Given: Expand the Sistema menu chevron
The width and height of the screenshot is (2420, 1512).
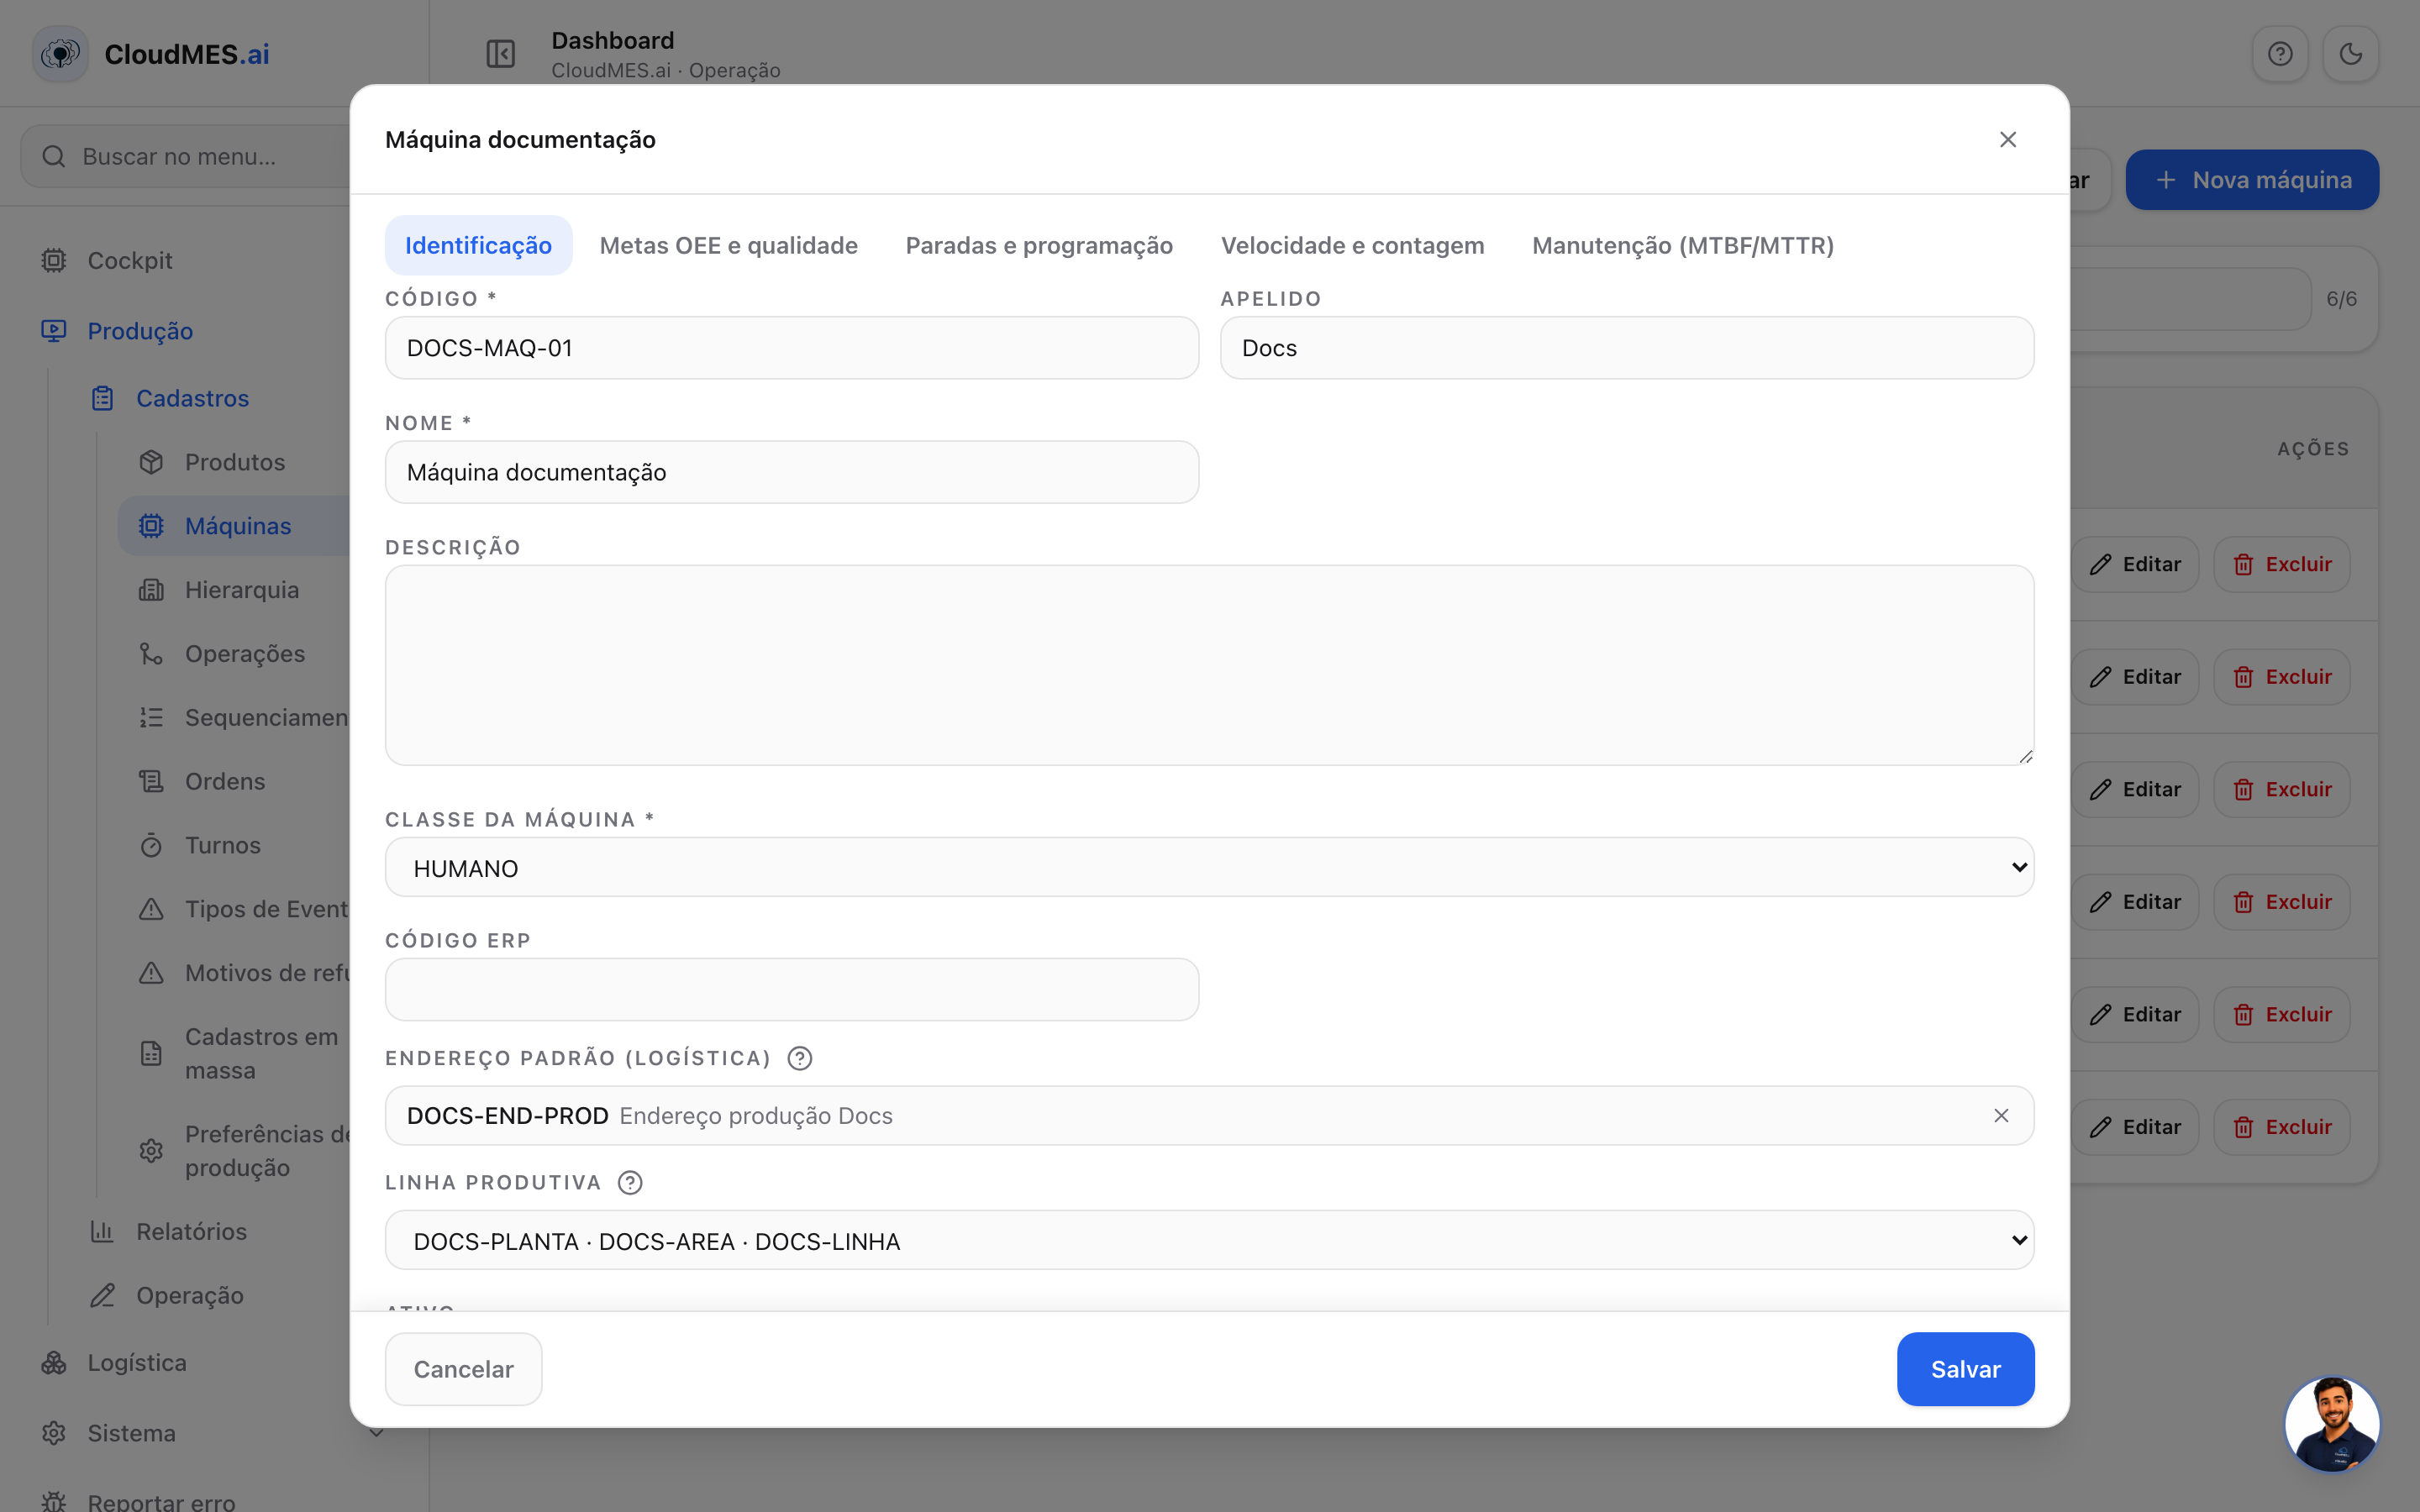Looking at the screenshot, I should point(377,1433).
